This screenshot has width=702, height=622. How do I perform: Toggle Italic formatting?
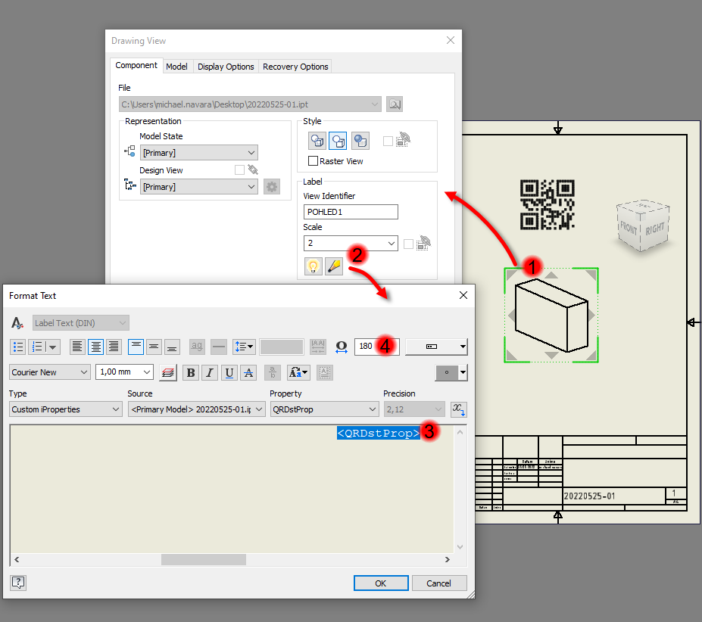click(210, 373)
